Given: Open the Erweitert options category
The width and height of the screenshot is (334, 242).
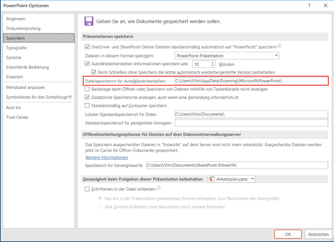Looking at the screenshot, I should point(39,77).
